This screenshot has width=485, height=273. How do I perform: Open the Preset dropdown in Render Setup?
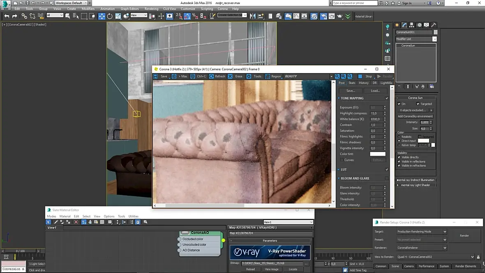click(422, 240)
